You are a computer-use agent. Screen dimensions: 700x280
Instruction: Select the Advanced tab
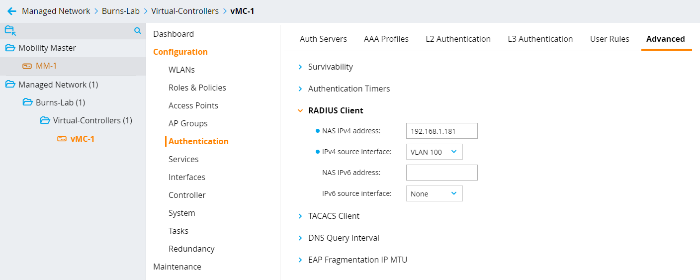click(x=665, y=39)
